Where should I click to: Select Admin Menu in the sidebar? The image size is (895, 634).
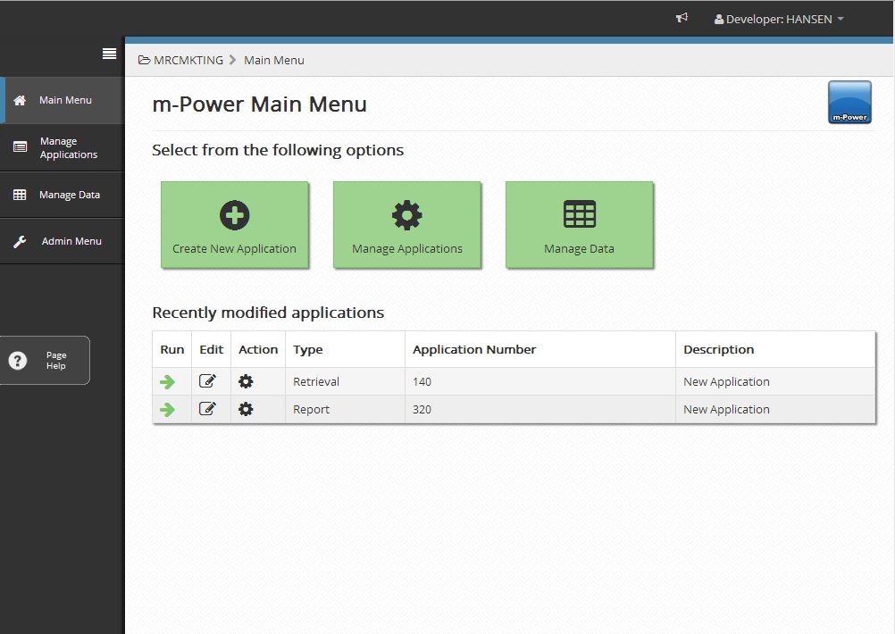(71, 241)
